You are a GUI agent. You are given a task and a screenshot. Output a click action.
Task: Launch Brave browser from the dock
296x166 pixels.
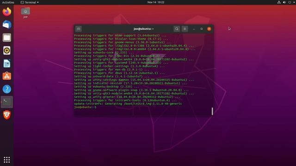(7, 115)
